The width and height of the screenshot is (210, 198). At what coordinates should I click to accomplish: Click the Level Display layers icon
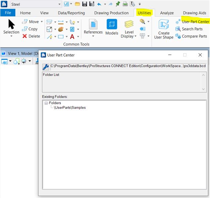tap(129, 24)
